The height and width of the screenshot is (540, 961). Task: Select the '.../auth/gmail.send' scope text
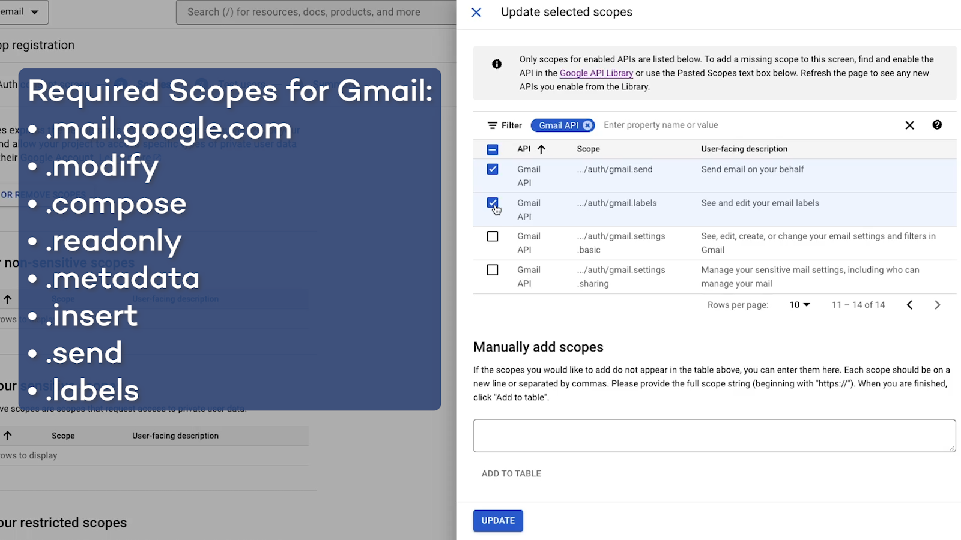click(x=614, y=169)
